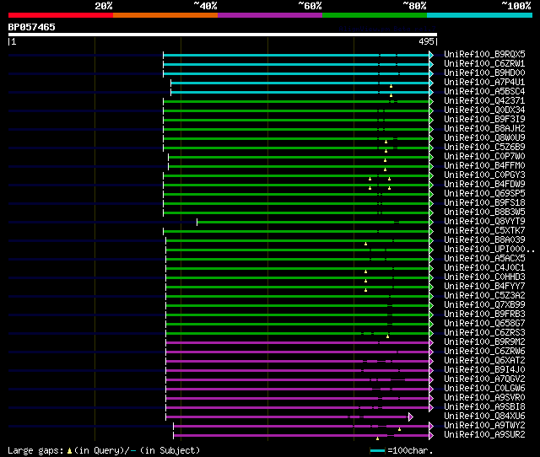Click the green C5XTK7 alignment bar
The image size is (540, 457).
tap(296, 232)
